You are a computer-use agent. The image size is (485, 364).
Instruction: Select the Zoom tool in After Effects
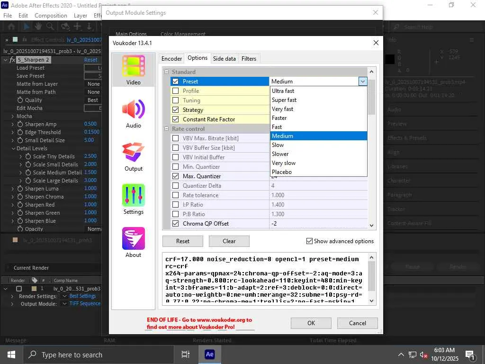tap(50, 27)
